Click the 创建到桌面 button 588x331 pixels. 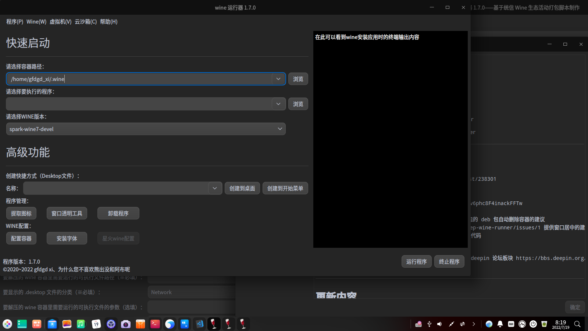pyautogui.click(x=242, y=188)
